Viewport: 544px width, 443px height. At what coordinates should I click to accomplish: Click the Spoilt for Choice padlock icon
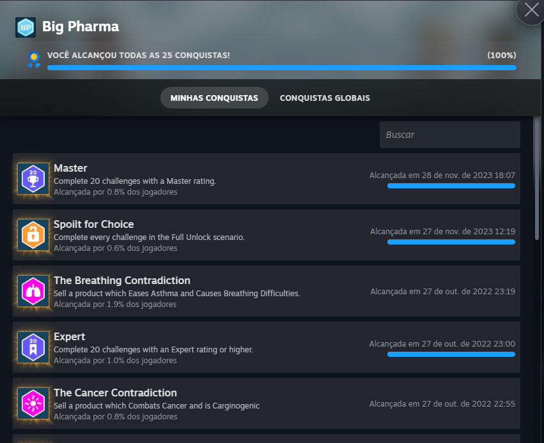click(33, 235)
